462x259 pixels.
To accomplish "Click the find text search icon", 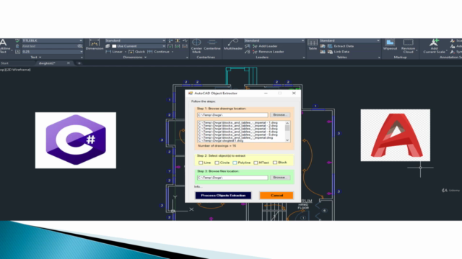I will tap(80, 46).
